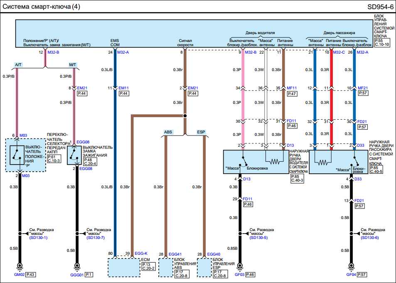Click the GF04 ground symbol
This screenshot has height=283, width=396.
pos(353,266)
